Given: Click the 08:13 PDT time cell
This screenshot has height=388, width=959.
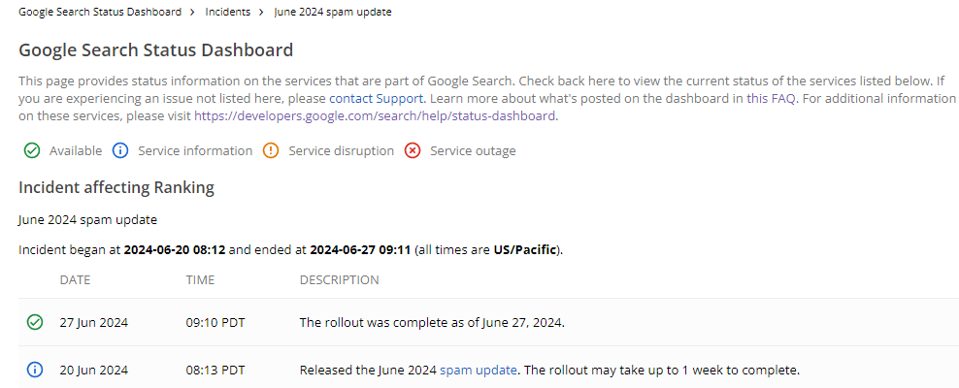Looking at the screenshot, I should pos(215,371).
